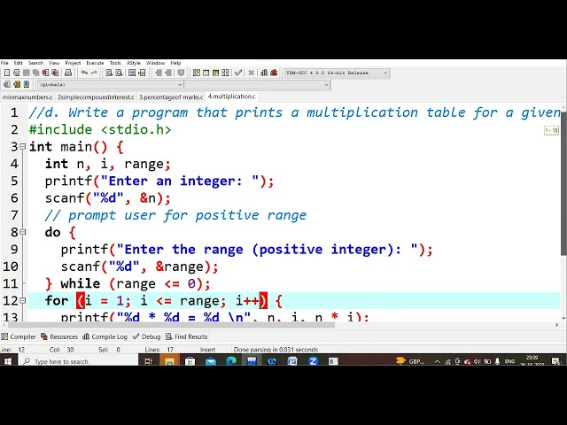Open the Project menu
The width and height of the screenshot is (567, 425).
(73, 63)
